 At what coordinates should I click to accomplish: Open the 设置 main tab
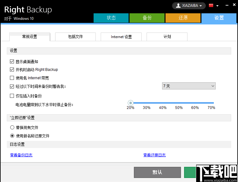pos(219,18)
